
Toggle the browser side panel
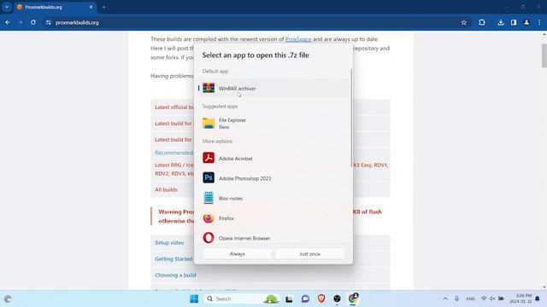[514, 22]
